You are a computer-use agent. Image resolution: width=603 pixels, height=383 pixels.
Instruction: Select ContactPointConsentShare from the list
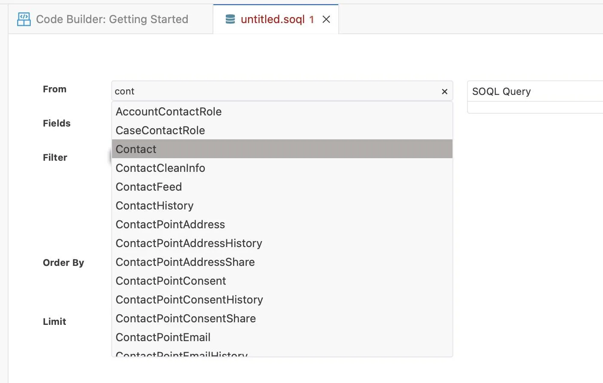tap(282, 318)
